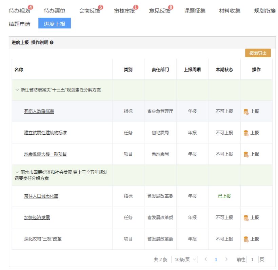This screenshot has height=270, width=278.
Task: Click the green 已上报 status text
Action: (x=224, y=196)
